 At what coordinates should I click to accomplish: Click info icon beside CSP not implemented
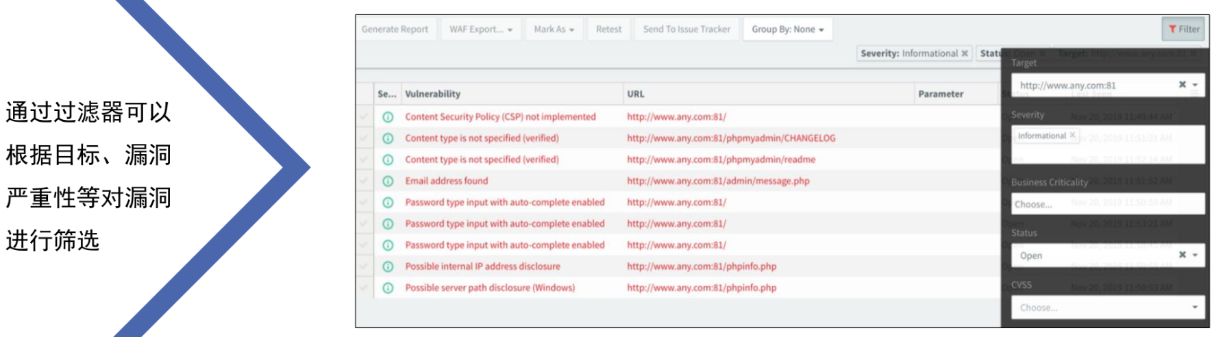tap(388, 117)
